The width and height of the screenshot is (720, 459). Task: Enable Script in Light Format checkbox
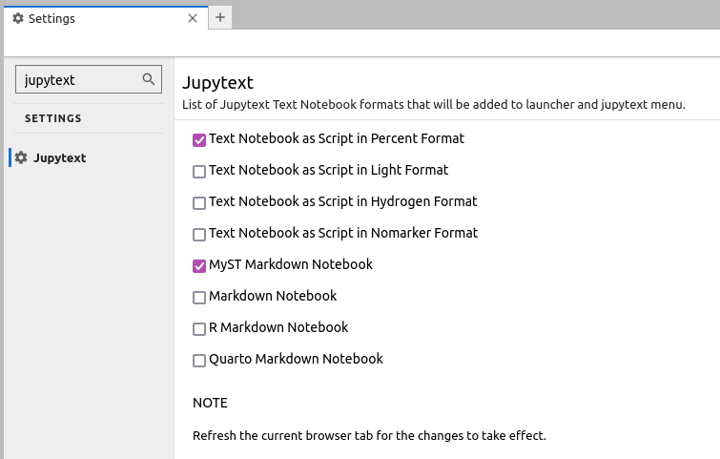[198, 172]
